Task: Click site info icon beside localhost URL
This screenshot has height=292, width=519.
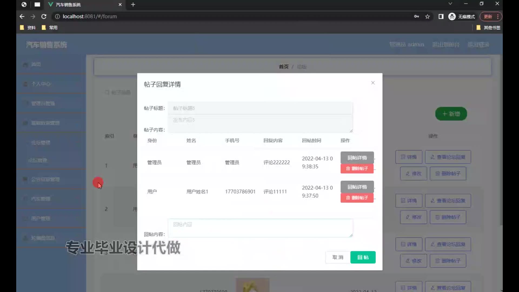Action: [57, 16]
